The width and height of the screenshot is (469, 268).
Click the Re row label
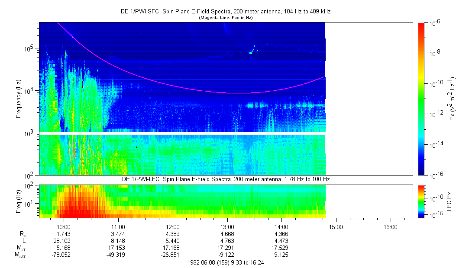click(23, 234)
